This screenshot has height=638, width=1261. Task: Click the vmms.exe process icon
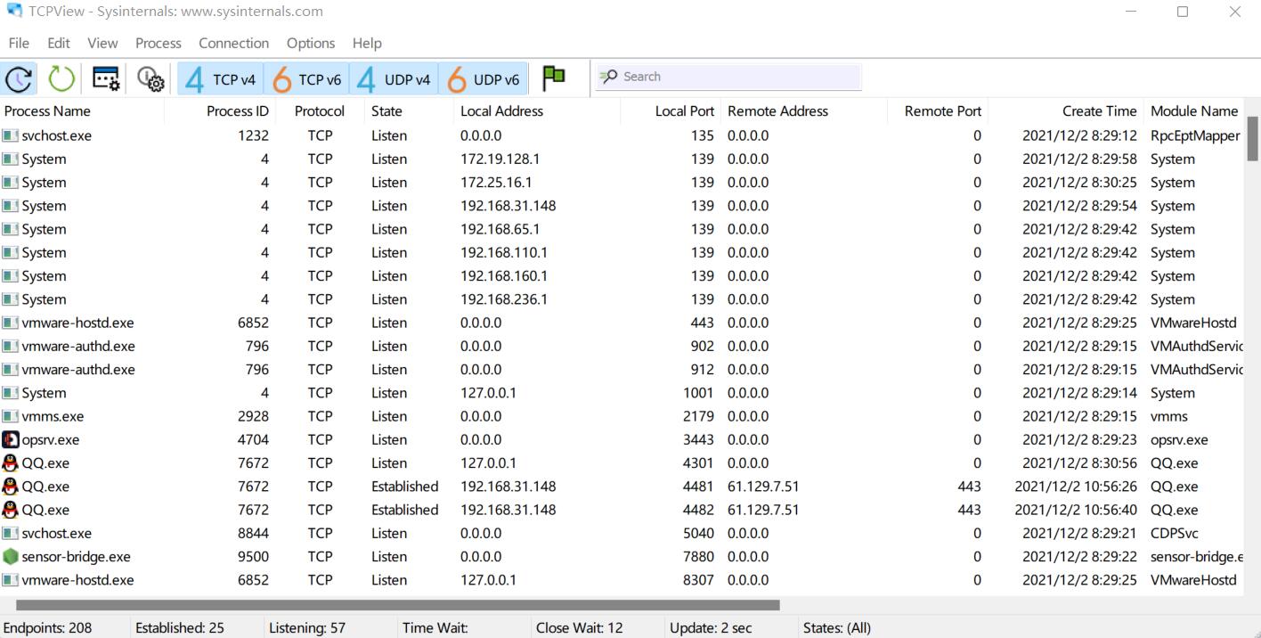point(10,416)
